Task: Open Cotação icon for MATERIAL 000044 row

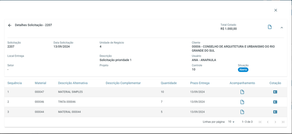Action: tap(275, 112)
